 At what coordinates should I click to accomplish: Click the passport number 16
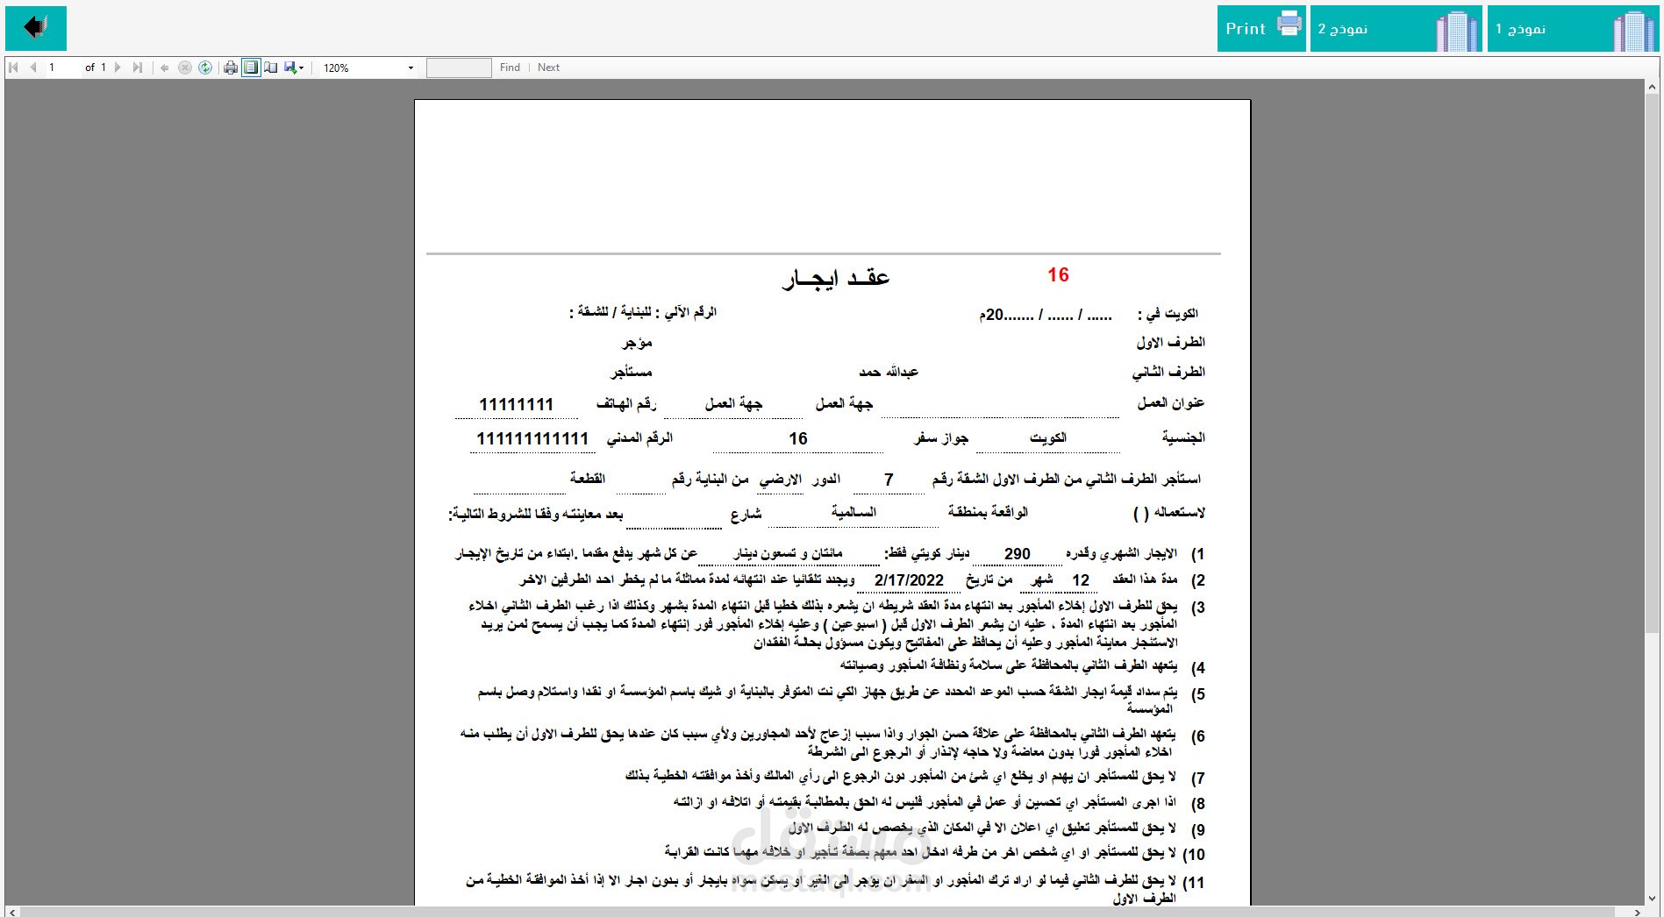click(797, 438)
